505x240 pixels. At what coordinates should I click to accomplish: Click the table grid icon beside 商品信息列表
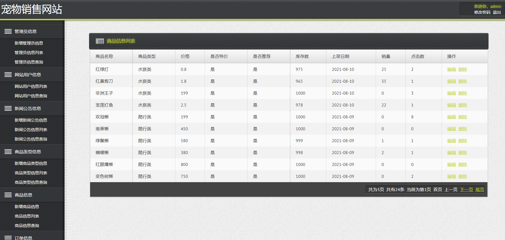tap(100, 41)
